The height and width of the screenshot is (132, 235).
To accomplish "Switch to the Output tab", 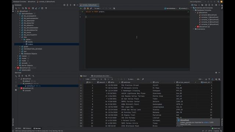I will pyautogui.click(x=84, y=76).
